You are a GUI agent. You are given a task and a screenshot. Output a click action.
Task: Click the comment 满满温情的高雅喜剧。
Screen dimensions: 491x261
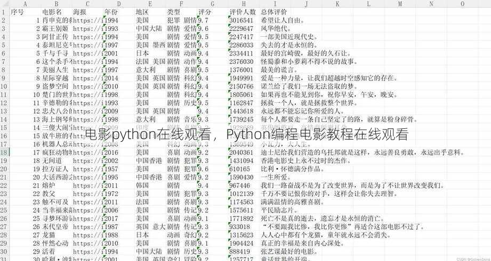[293, 202]
